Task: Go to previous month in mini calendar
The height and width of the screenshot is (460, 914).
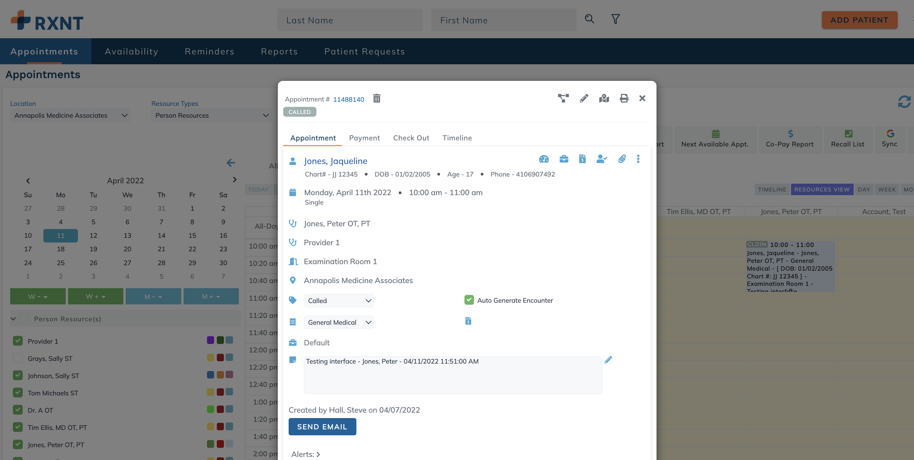Action: 28,181
